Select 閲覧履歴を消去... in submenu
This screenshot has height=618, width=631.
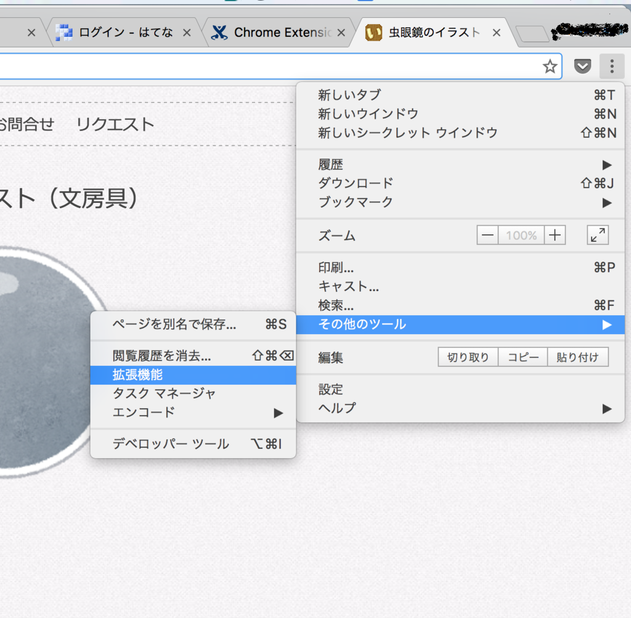[193, 356]
